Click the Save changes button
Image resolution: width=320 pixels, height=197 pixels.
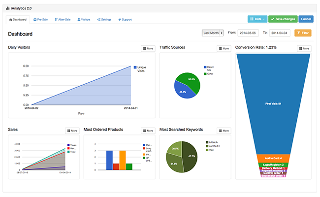(x=283, y=19)
